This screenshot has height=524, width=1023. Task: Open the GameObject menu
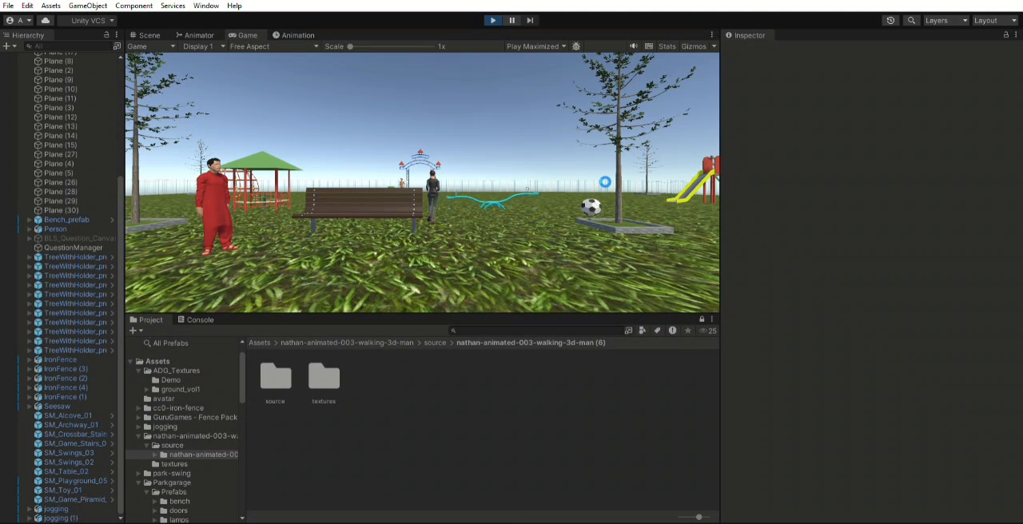click(x=87, y=6)
